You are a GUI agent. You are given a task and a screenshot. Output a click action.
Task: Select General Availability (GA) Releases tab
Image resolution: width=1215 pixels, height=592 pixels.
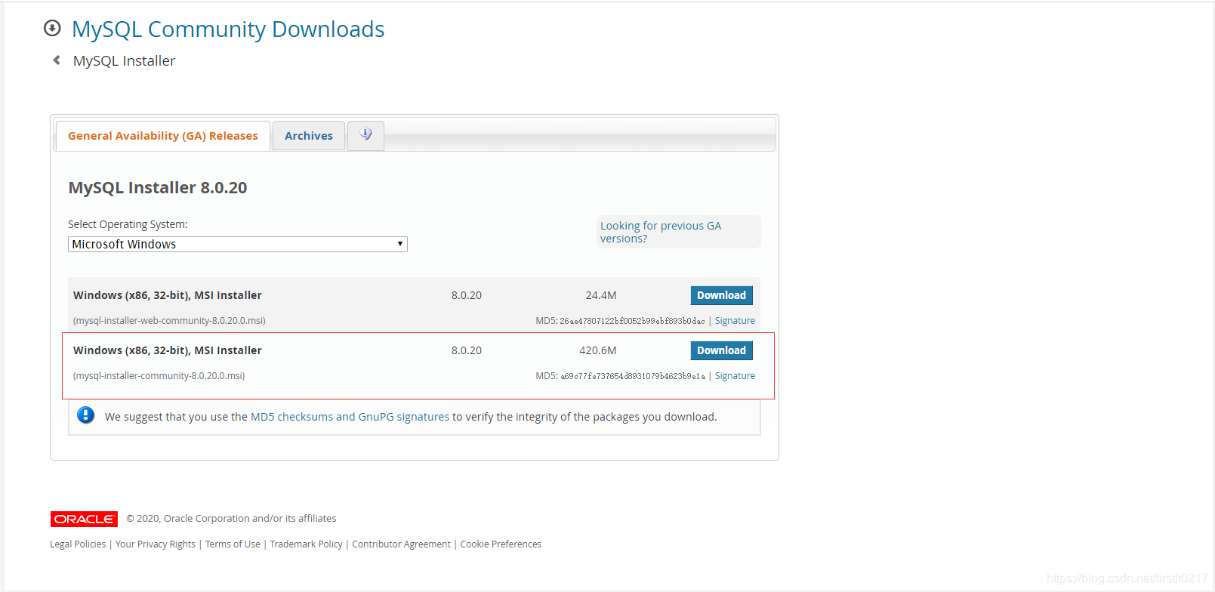click(x=163, y=136)
